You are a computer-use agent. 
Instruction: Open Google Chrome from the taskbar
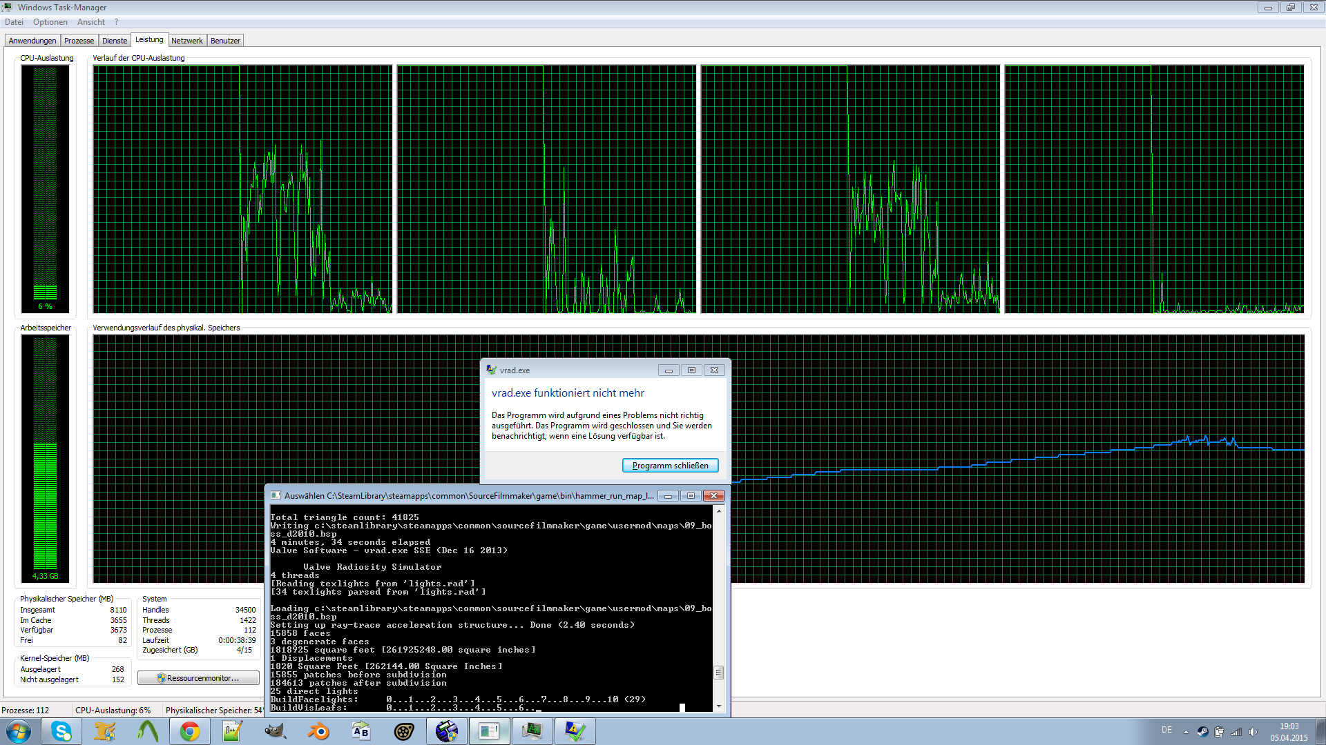point(189,731)
